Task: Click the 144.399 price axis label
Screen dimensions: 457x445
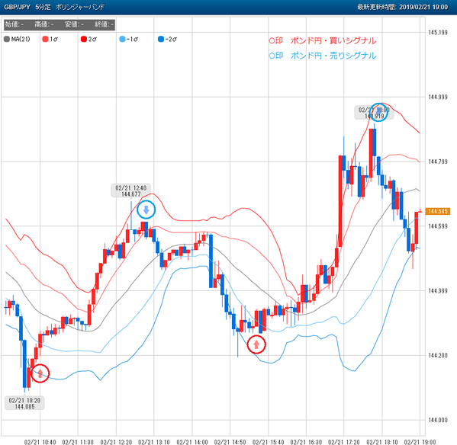Action: (438, 291)
